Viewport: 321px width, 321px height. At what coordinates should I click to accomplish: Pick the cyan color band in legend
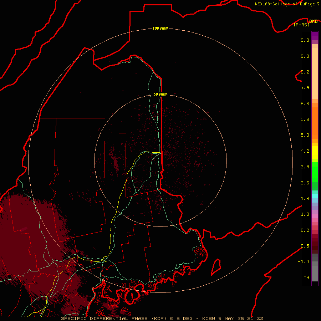[315, 196]
